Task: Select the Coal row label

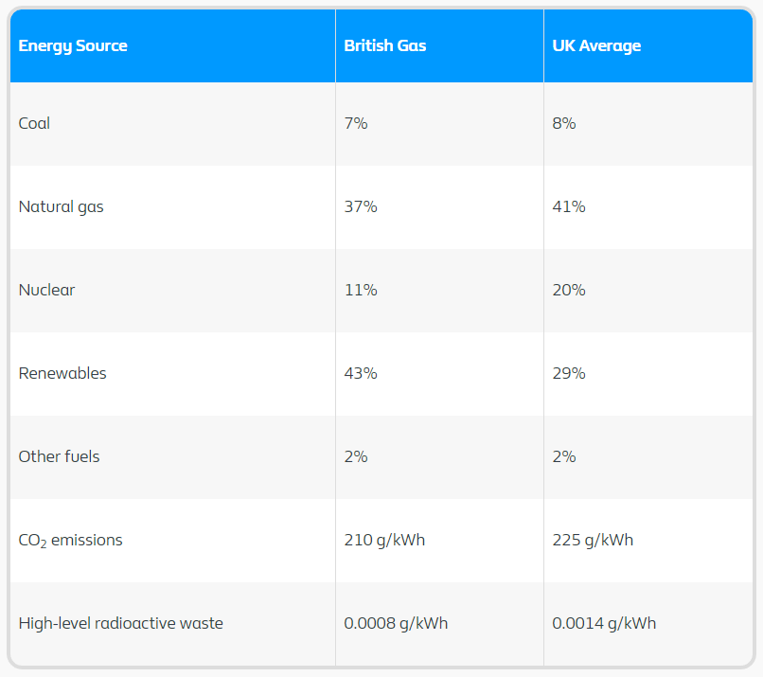Action: click(34, 123)
